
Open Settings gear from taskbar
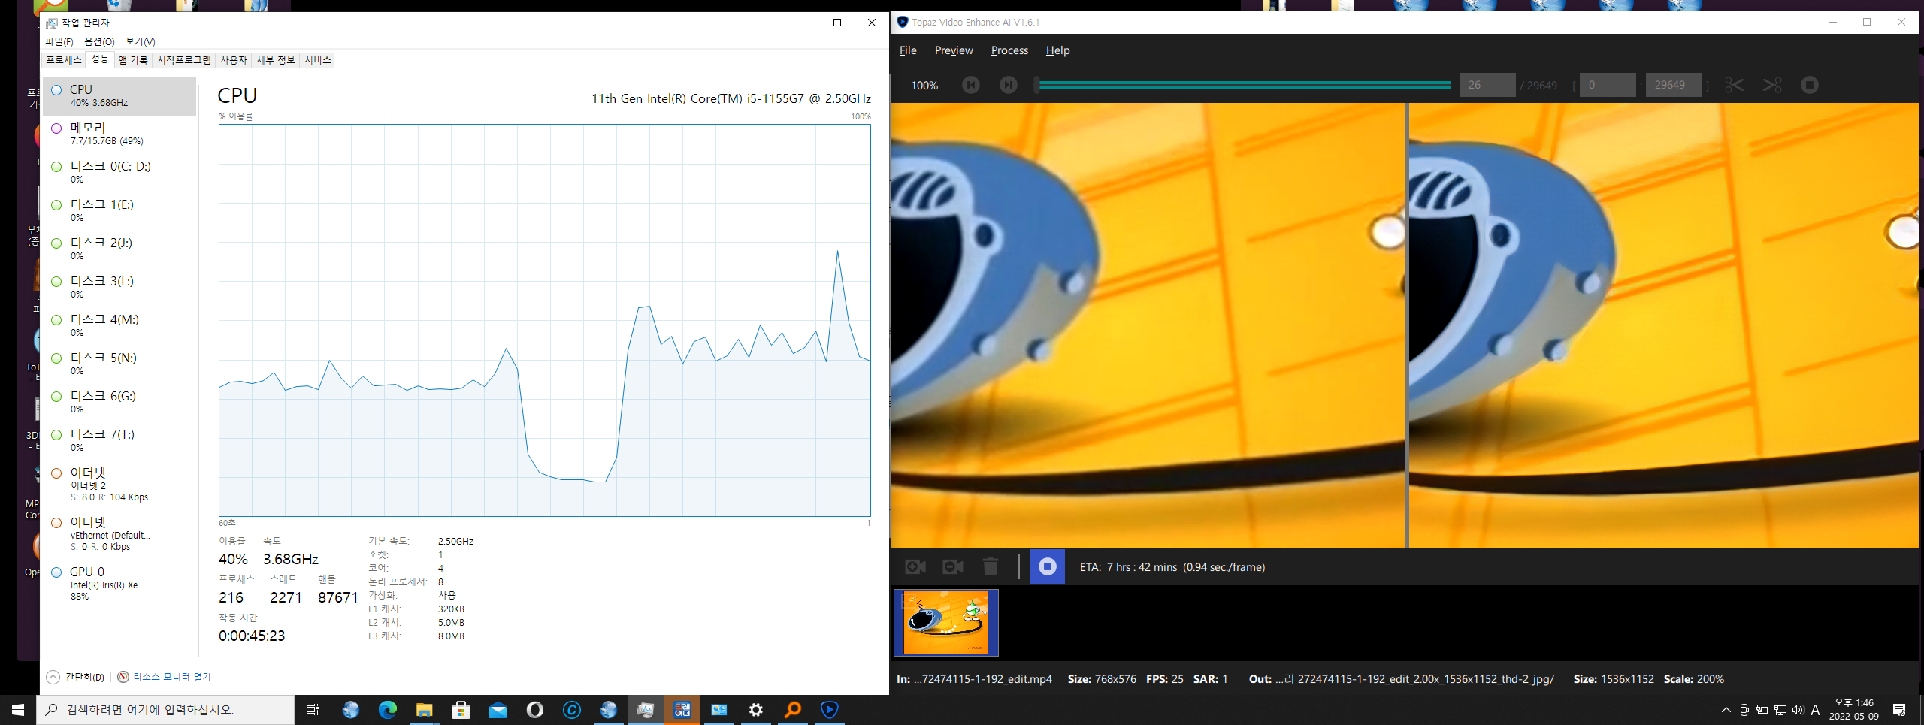tap(755, 710)
